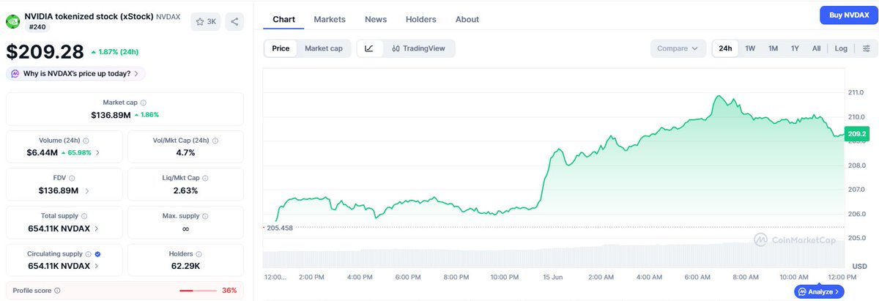
Task: Click the $209.28 price value
Action: [x=45, y=51]
